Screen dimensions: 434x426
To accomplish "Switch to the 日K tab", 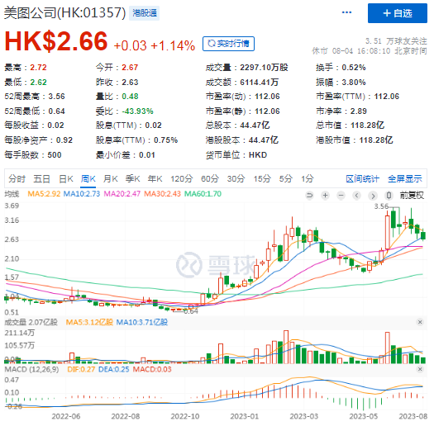I will [66, 179].
